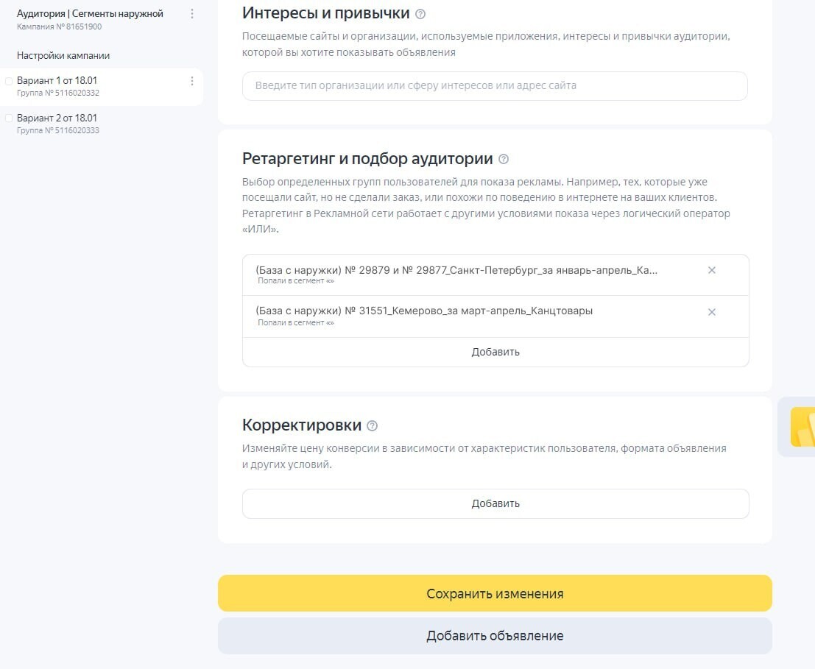Open Настройки кампании in the sidebar
This screenshot has height=669, width=815.
(x=63, y=56)
